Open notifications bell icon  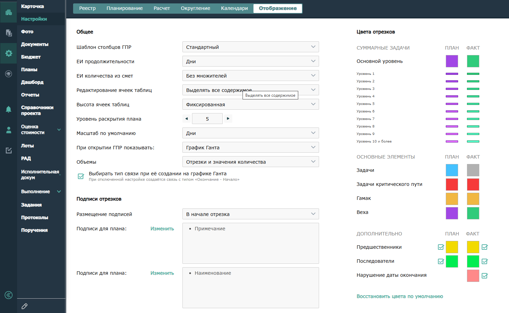pyautogui.click(x=9, y=109)
